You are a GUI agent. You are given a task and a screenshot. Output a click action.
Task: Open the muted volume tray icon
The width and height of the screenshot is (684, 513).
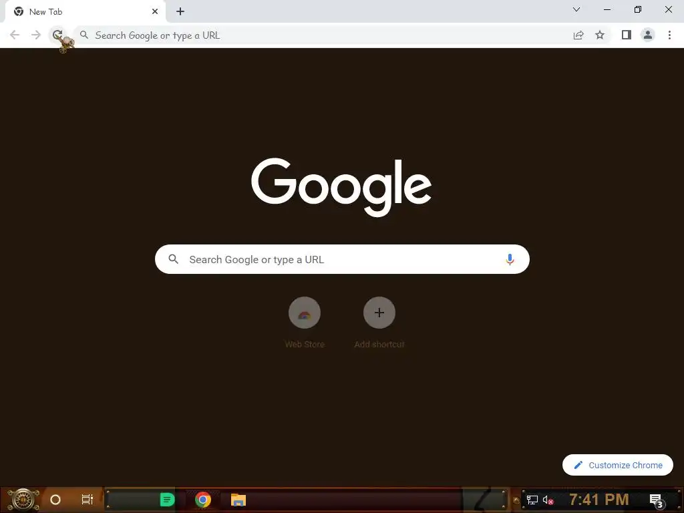pos(548,500)
